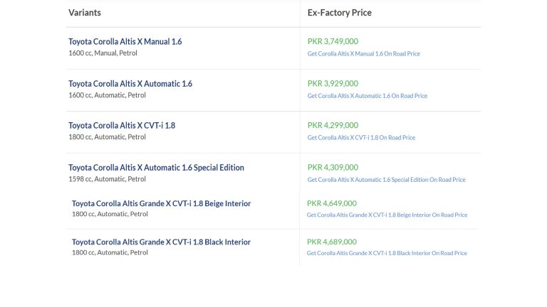Open Altis Grande X CVT-i Black Interior variant
The width and height of the screenshot is (547, 307).
[161, 242]
